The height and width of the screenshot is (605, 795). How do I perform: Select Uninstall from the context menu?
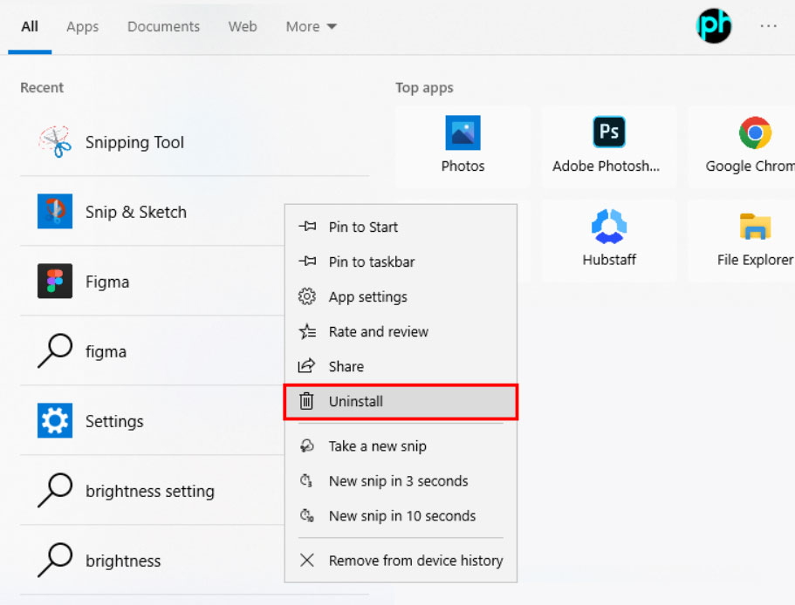tap(401, 402)
